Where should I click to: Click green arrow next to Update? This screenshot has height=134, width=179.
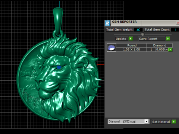click(131, 39)
